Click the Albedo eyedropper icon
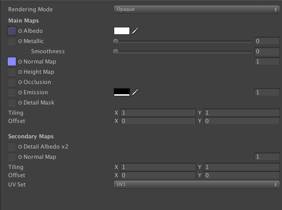Screen dimensions: 282x210 135,31
